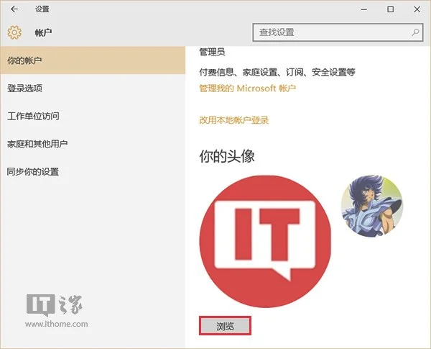The height and width of the screenshot is (349, 431).
Task: Open 登录选项 settings page
Action: click(93, 88)
